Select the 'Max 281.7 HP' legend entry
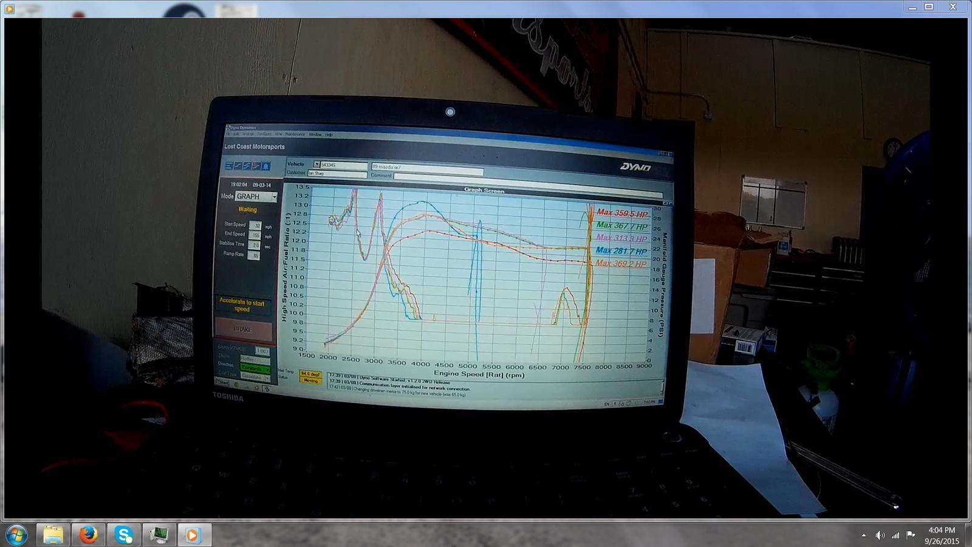The height and width of the screenshot is (547, 972). coord(621,250)
